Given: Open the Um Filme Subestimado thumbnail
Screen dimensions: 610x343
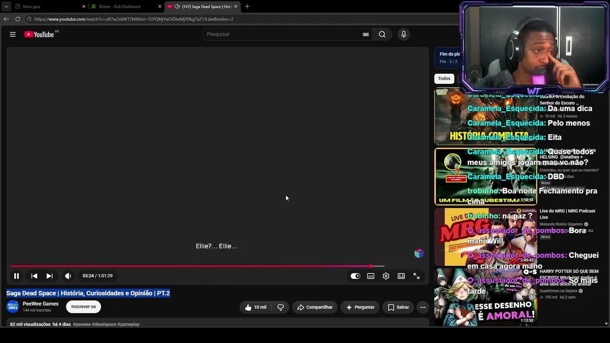Looking at the screenshot, I should pos(486,176).
